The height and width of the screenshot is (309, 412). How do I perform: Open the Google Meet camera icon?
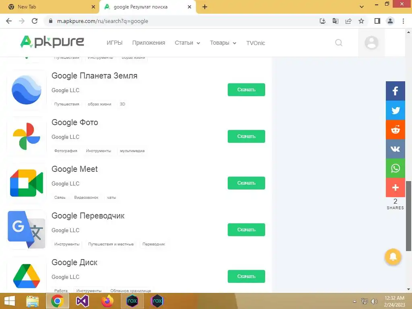27,183
